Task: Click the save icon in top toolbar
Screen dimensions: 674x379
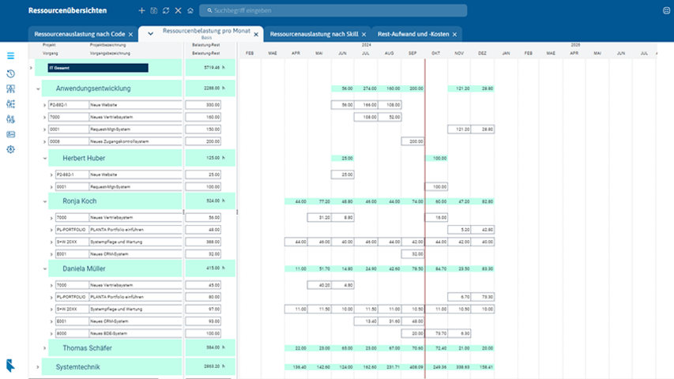Action: 153,11
